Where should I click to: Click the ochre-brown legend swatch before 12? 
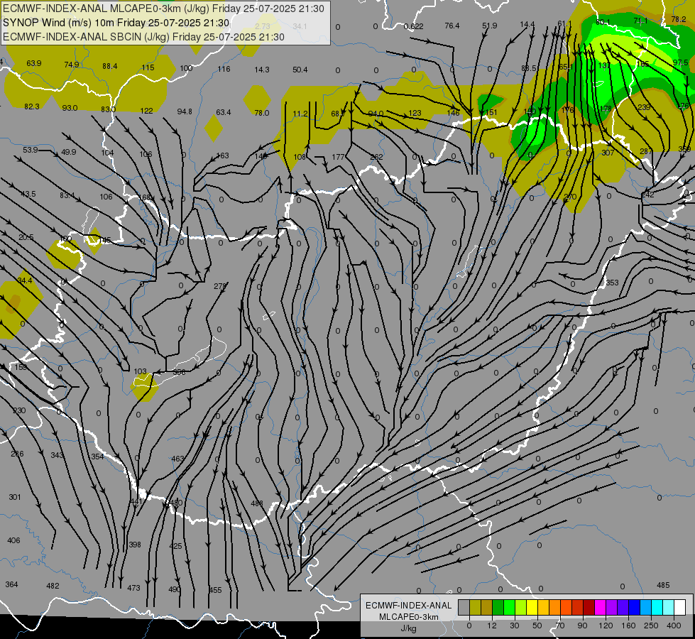[487, 608]
